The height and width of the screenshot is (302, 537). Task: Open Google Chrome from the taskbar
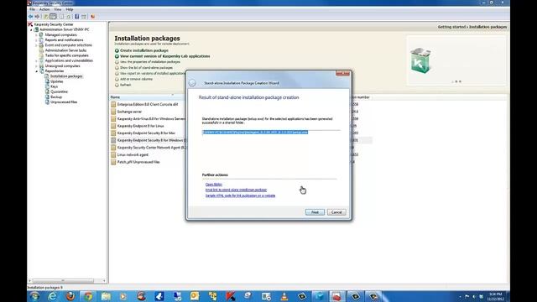(88, 296)
